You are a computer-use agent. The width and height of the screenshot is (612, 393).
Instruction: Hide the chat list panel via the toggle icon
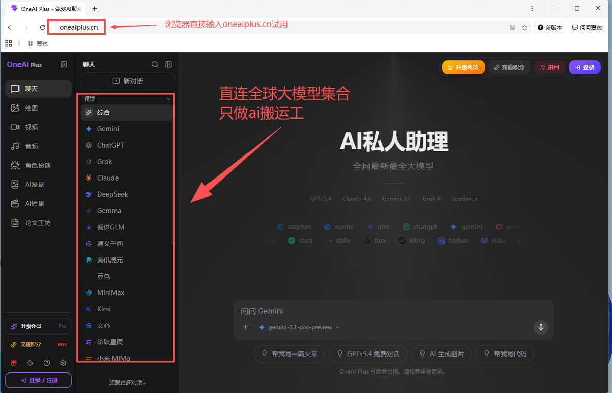168,64
